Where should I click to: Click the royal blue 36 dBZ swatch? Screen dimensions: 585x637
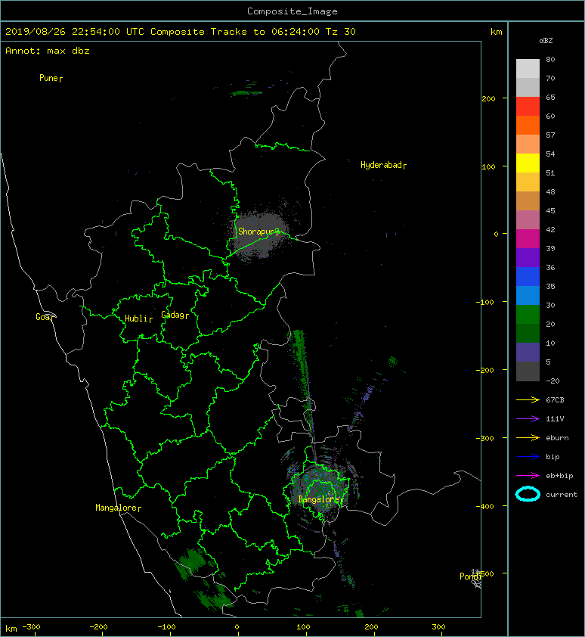(x=528, y=276)
